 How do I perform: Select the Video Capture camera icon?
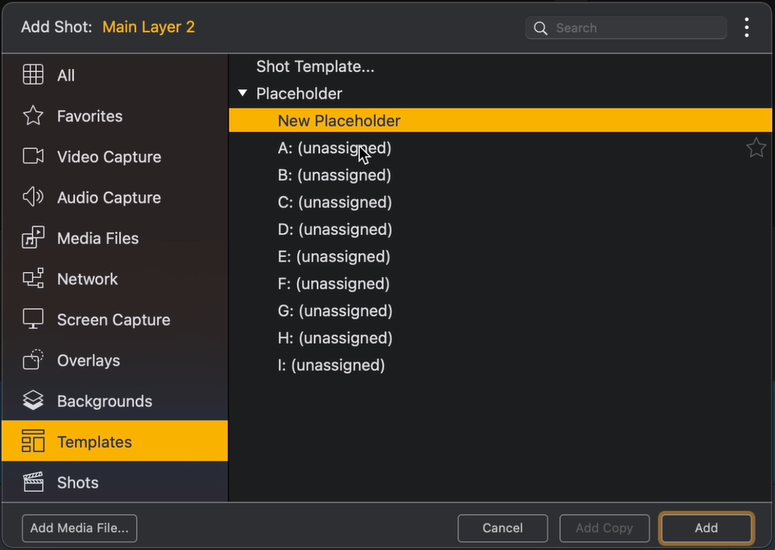[x=33, y=157]
